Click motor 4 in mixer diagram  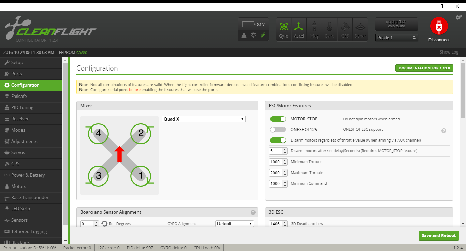(x=99, y=133)
